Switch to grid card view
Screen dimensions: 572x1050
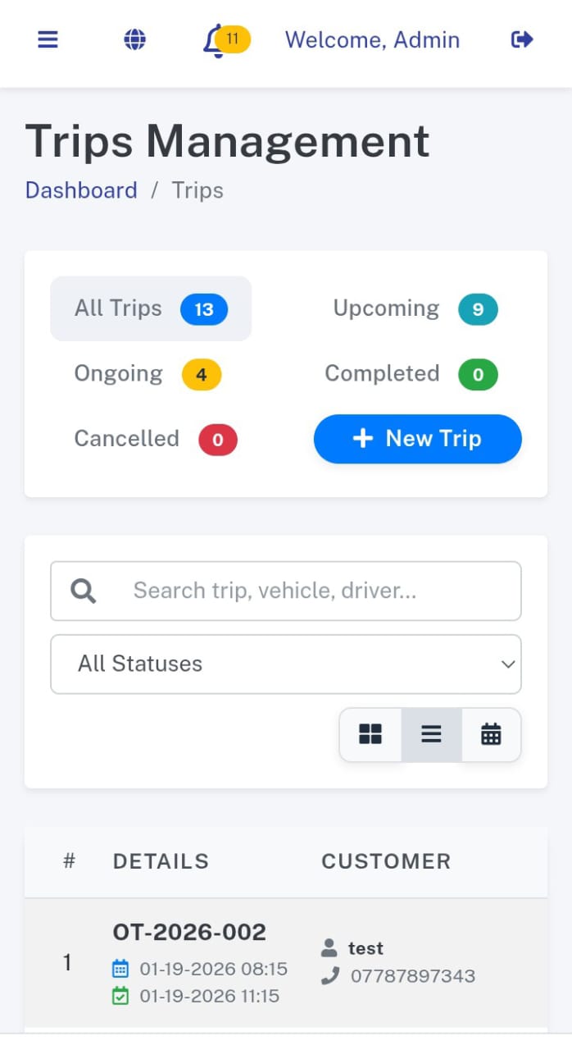pyautogui.click(x=370, y=734)
